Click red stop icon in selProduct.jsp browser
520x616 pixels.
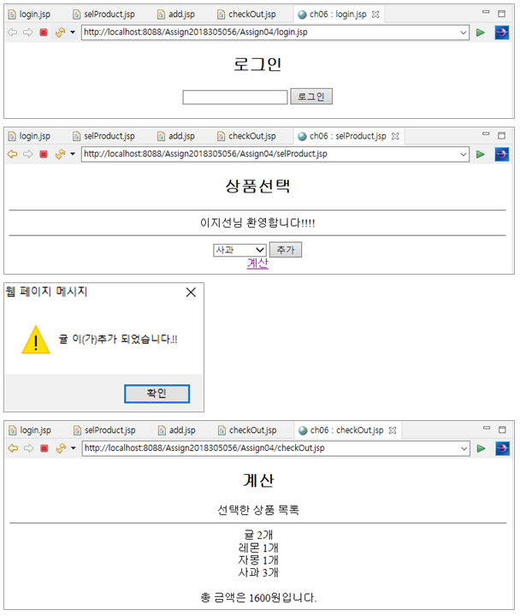click(44, 154)
